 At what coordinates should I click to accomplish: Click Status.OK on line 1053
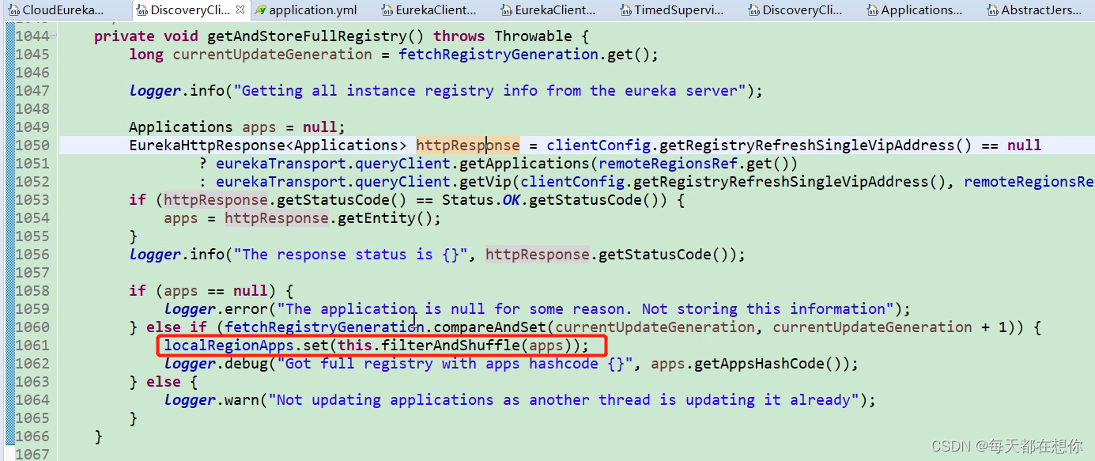click(481, 200)
